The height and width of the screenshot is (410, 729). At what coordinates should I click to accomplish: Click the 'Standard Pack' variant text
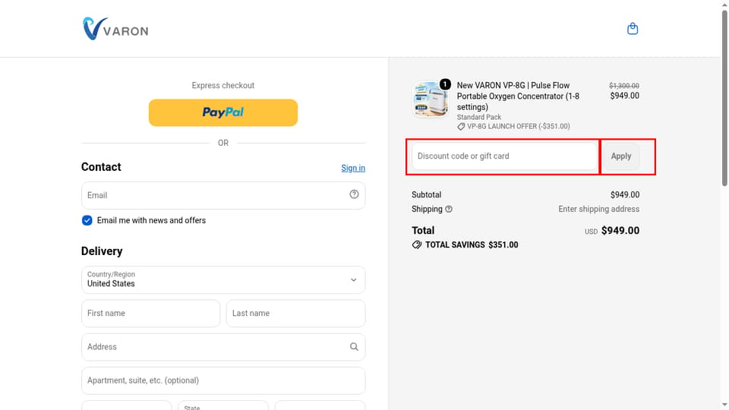tap(479, 117)
